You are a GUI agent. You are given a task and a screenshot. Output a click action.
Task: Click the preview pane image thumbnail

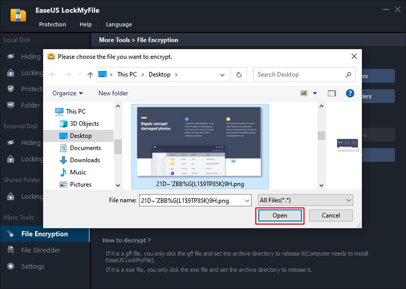tap(348, 145)
